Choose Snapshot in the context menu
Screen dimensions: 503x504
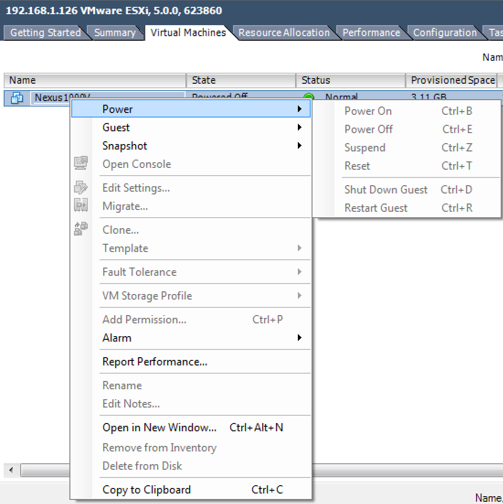[x=191, y=145]
